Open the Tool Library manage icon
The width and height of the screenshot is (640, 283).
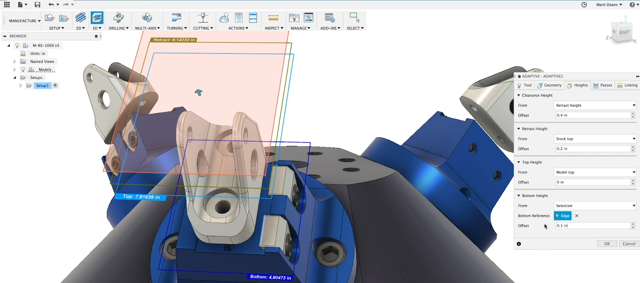[x=294, y=18]
